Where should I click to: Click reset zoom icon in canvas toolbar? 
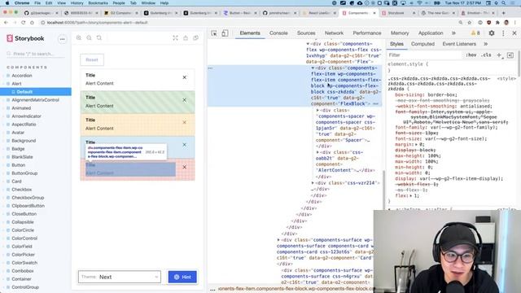pos(99,38)
